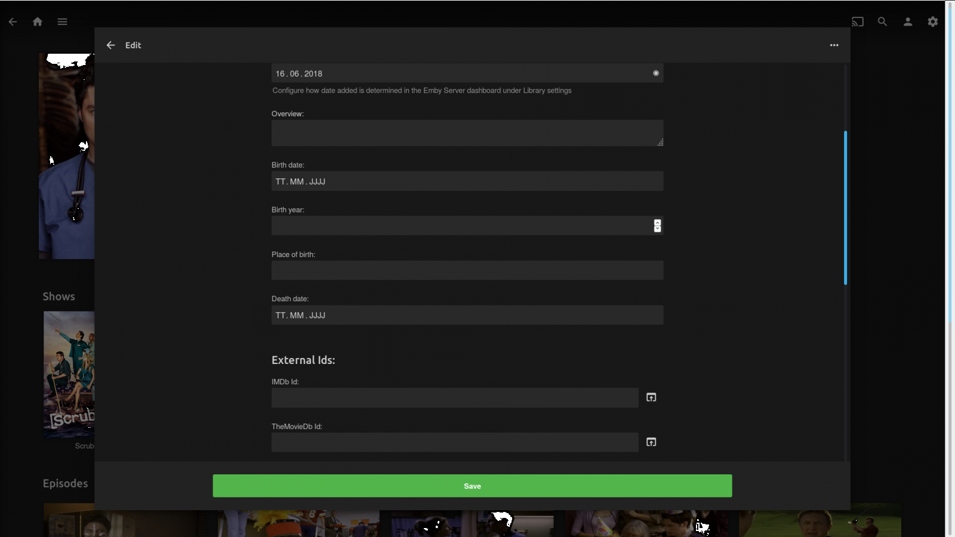Open the three-dot overflow menu on the Edit dialog
Screen dimensions: 955x537
tap(834, 45)
